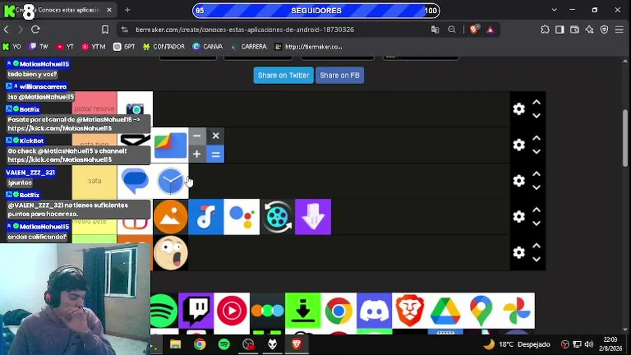631x355 pixels.
Task: Open the Leo AI sparkle icon
Action: pyautogui.click(x=590, y=30)
